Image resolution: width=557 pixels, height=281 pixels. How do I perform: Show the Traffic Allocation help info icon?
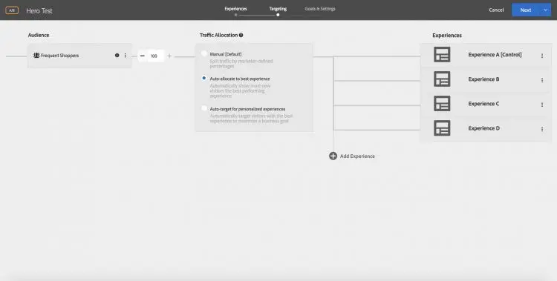[241, 35]
